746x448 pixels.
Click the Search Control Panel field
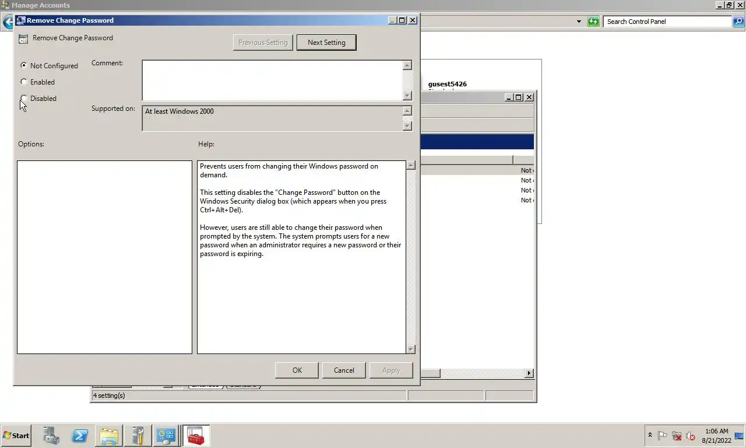pos(668,22)
